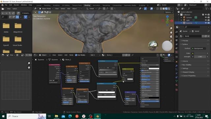
Task: Toggle X-ray mode in viewport header
Action: pos(158,9)
